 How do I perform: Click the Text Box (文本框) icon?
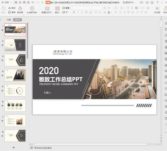click(157, 8)
